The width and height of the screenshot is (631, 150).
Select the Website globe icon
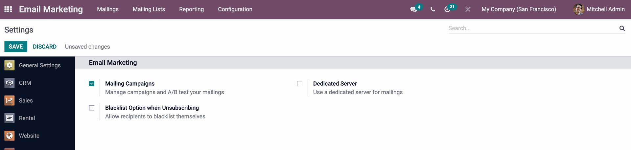[x=10, y=136]
